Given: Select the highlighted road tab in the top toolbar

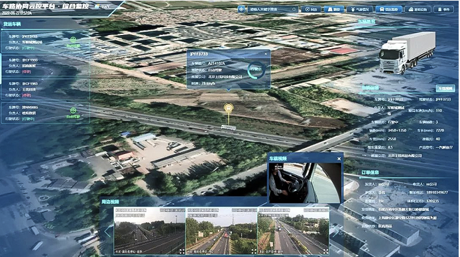Looking at the screenshot, I should 334,9.
